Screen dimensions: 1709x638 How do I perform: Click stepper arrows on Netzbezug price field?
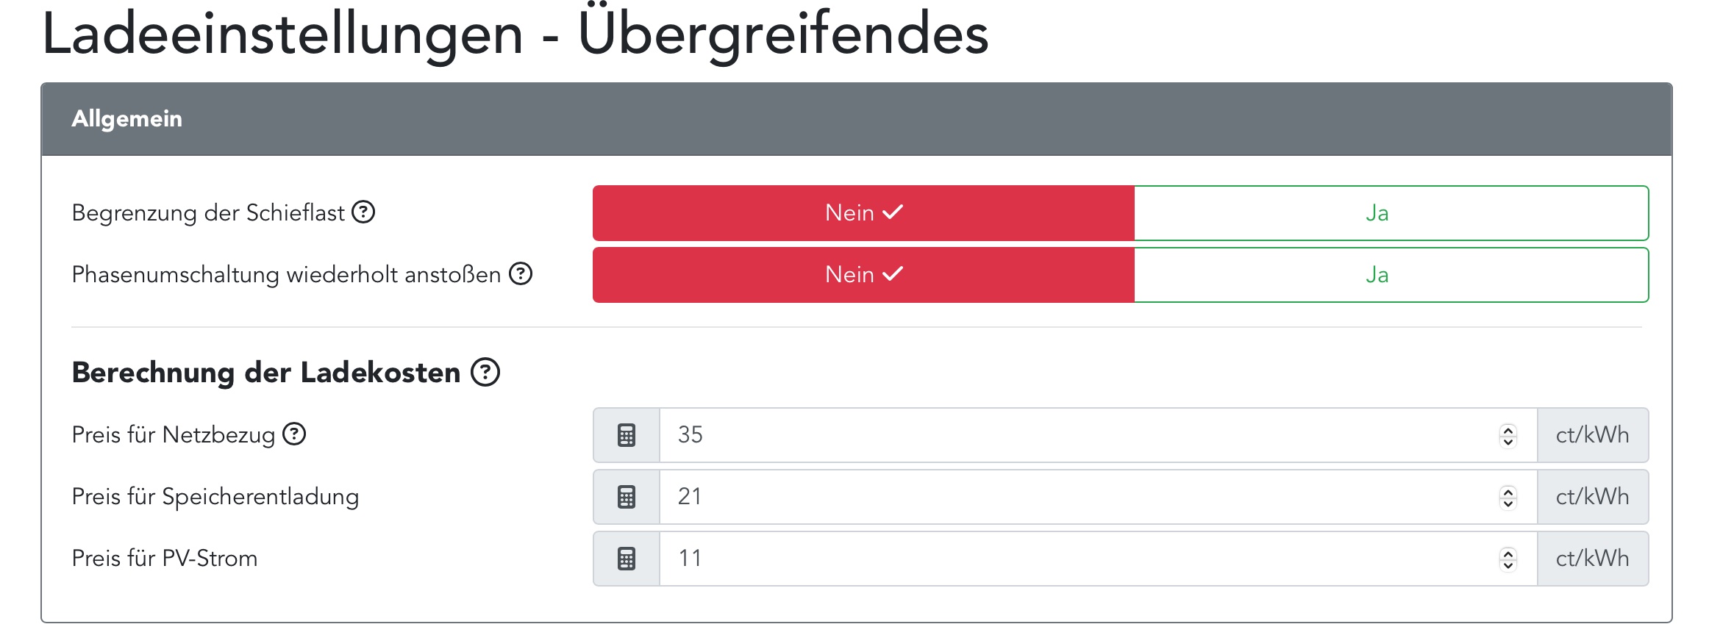[x=1508, y=435]
